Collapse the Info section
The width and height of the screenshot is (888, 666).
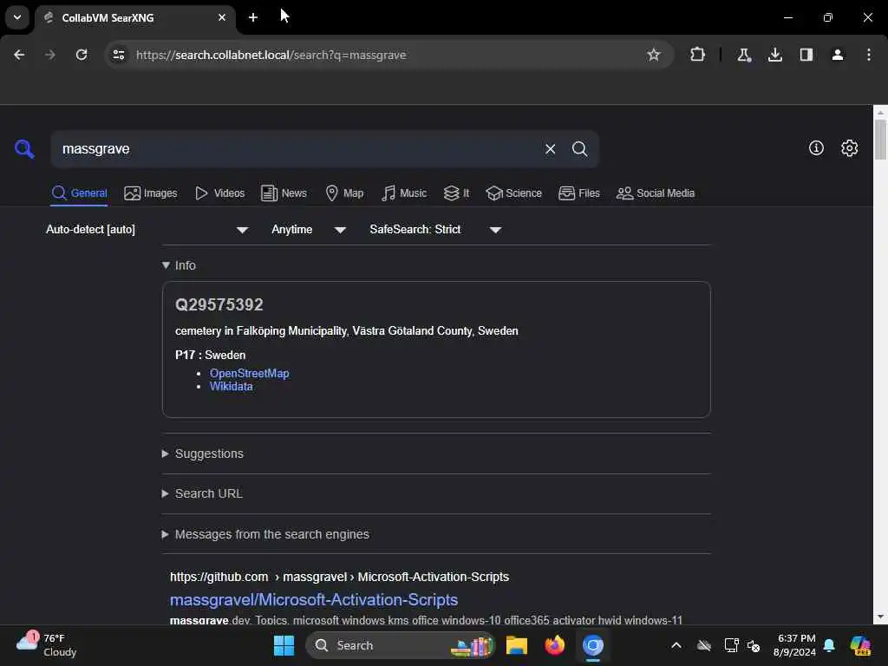(179, 265)
